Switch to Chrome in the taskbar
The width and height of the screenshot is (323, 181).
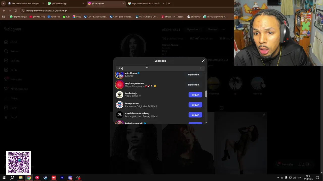pos(29,178)
